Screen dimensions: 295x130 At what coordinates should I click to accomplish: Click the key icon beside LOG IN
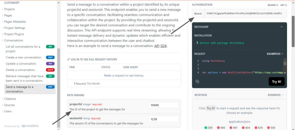pyautogui.click(x=69, y=59)
